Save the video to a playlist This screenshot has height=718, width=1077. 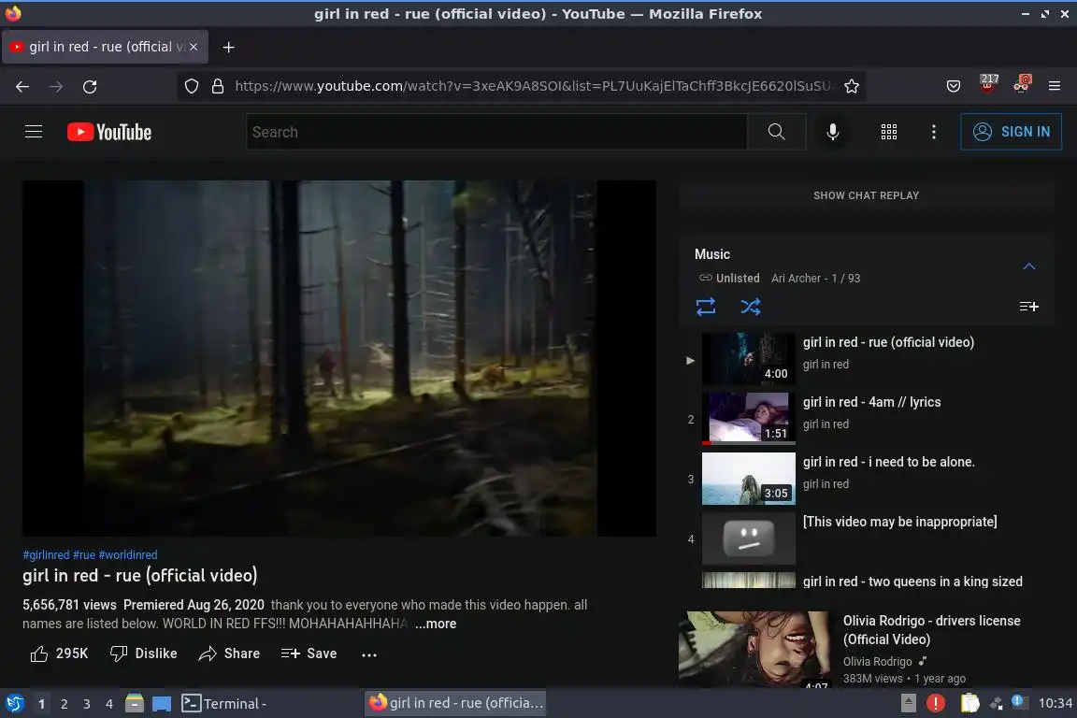click(x=309, y=653)
